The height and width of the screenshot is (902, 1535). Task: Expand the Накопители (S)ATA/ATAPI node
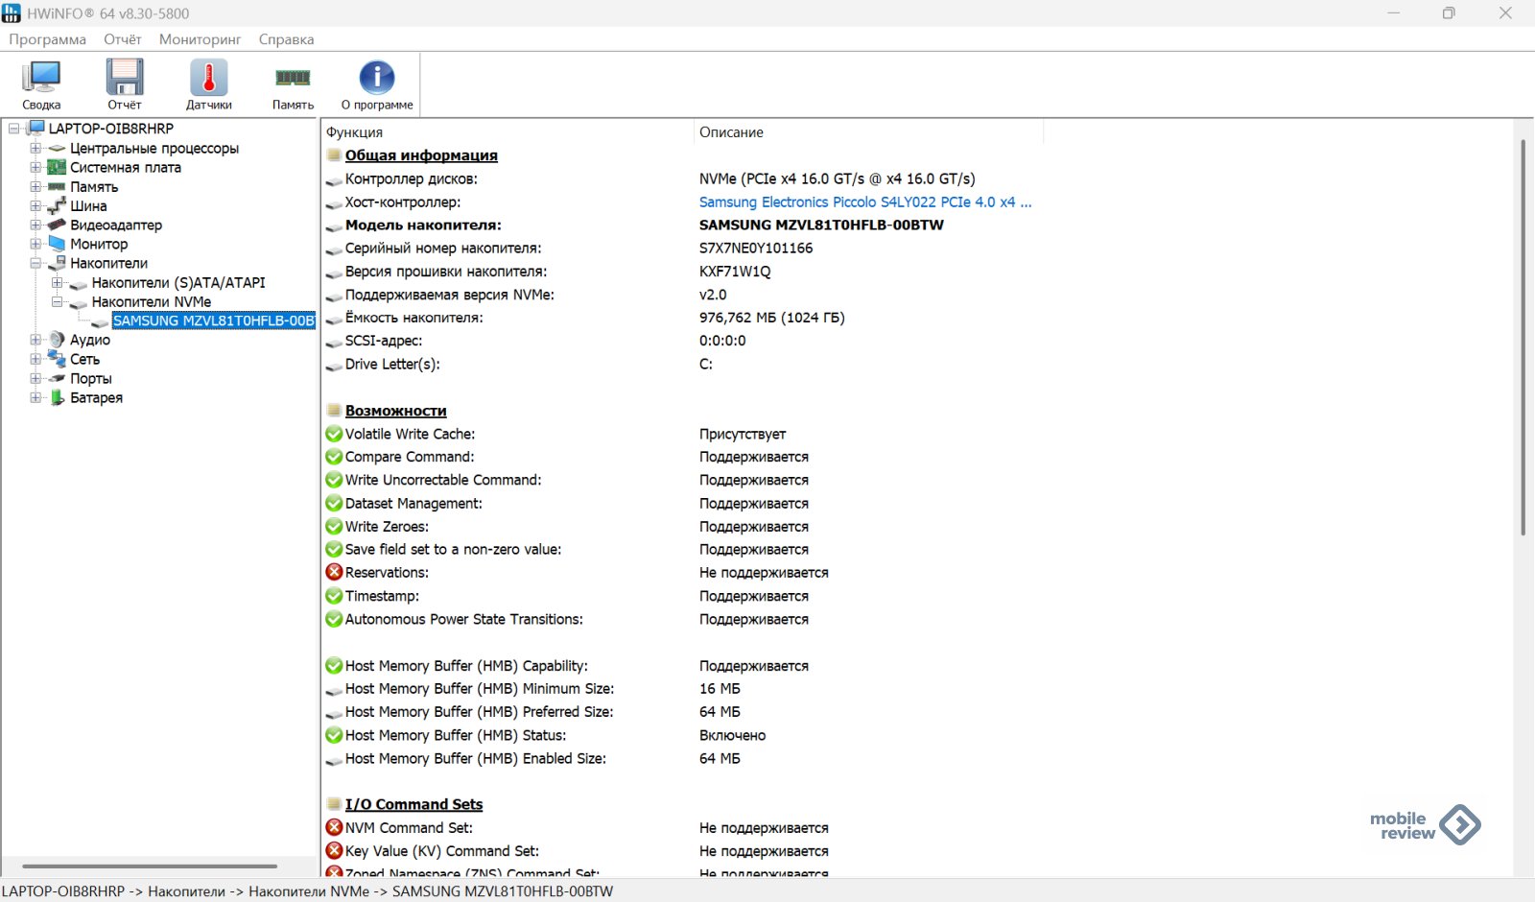click(x=57, y=282)
